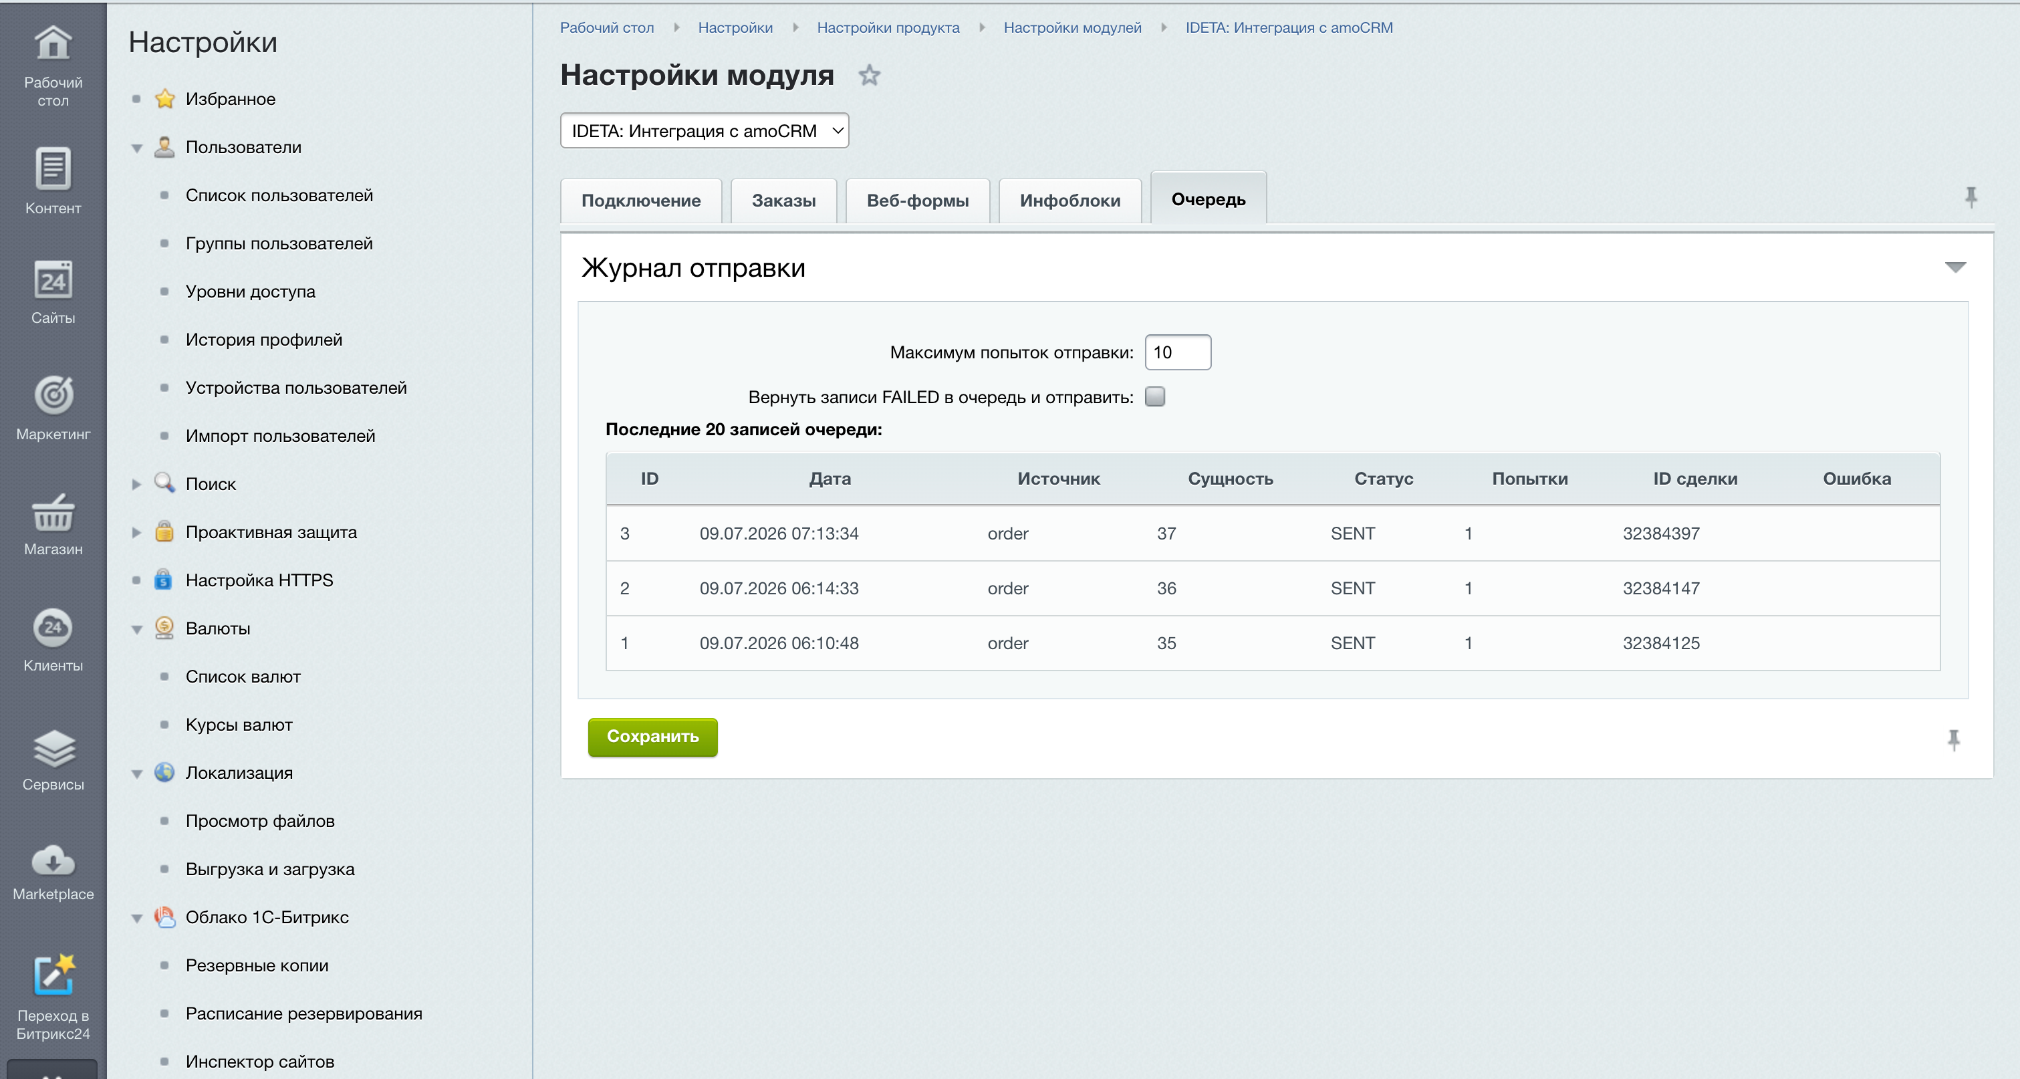Open the Сайты section icon
2020x1079 pixels.
click(53, 280)
